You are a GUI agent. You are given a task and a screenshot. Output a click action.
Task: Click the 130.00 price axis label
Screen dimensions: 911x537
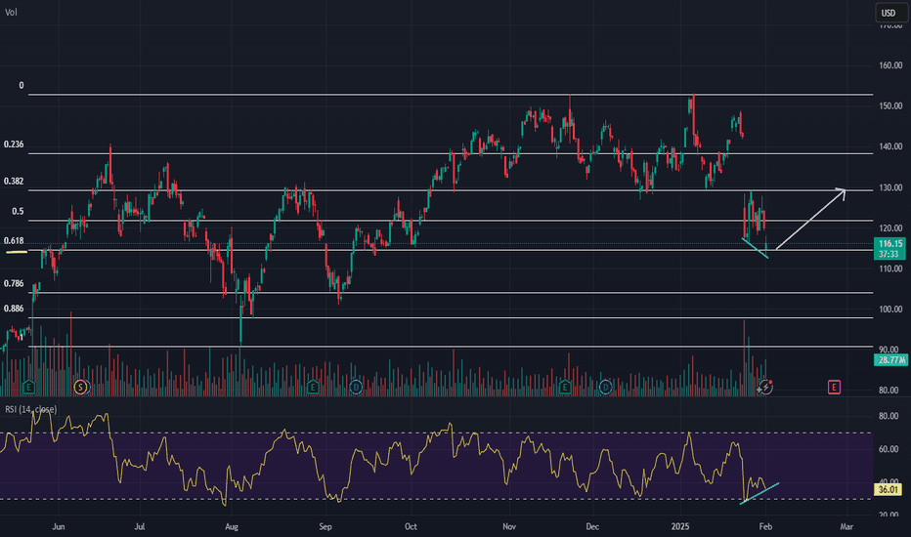tap(890, 187)
